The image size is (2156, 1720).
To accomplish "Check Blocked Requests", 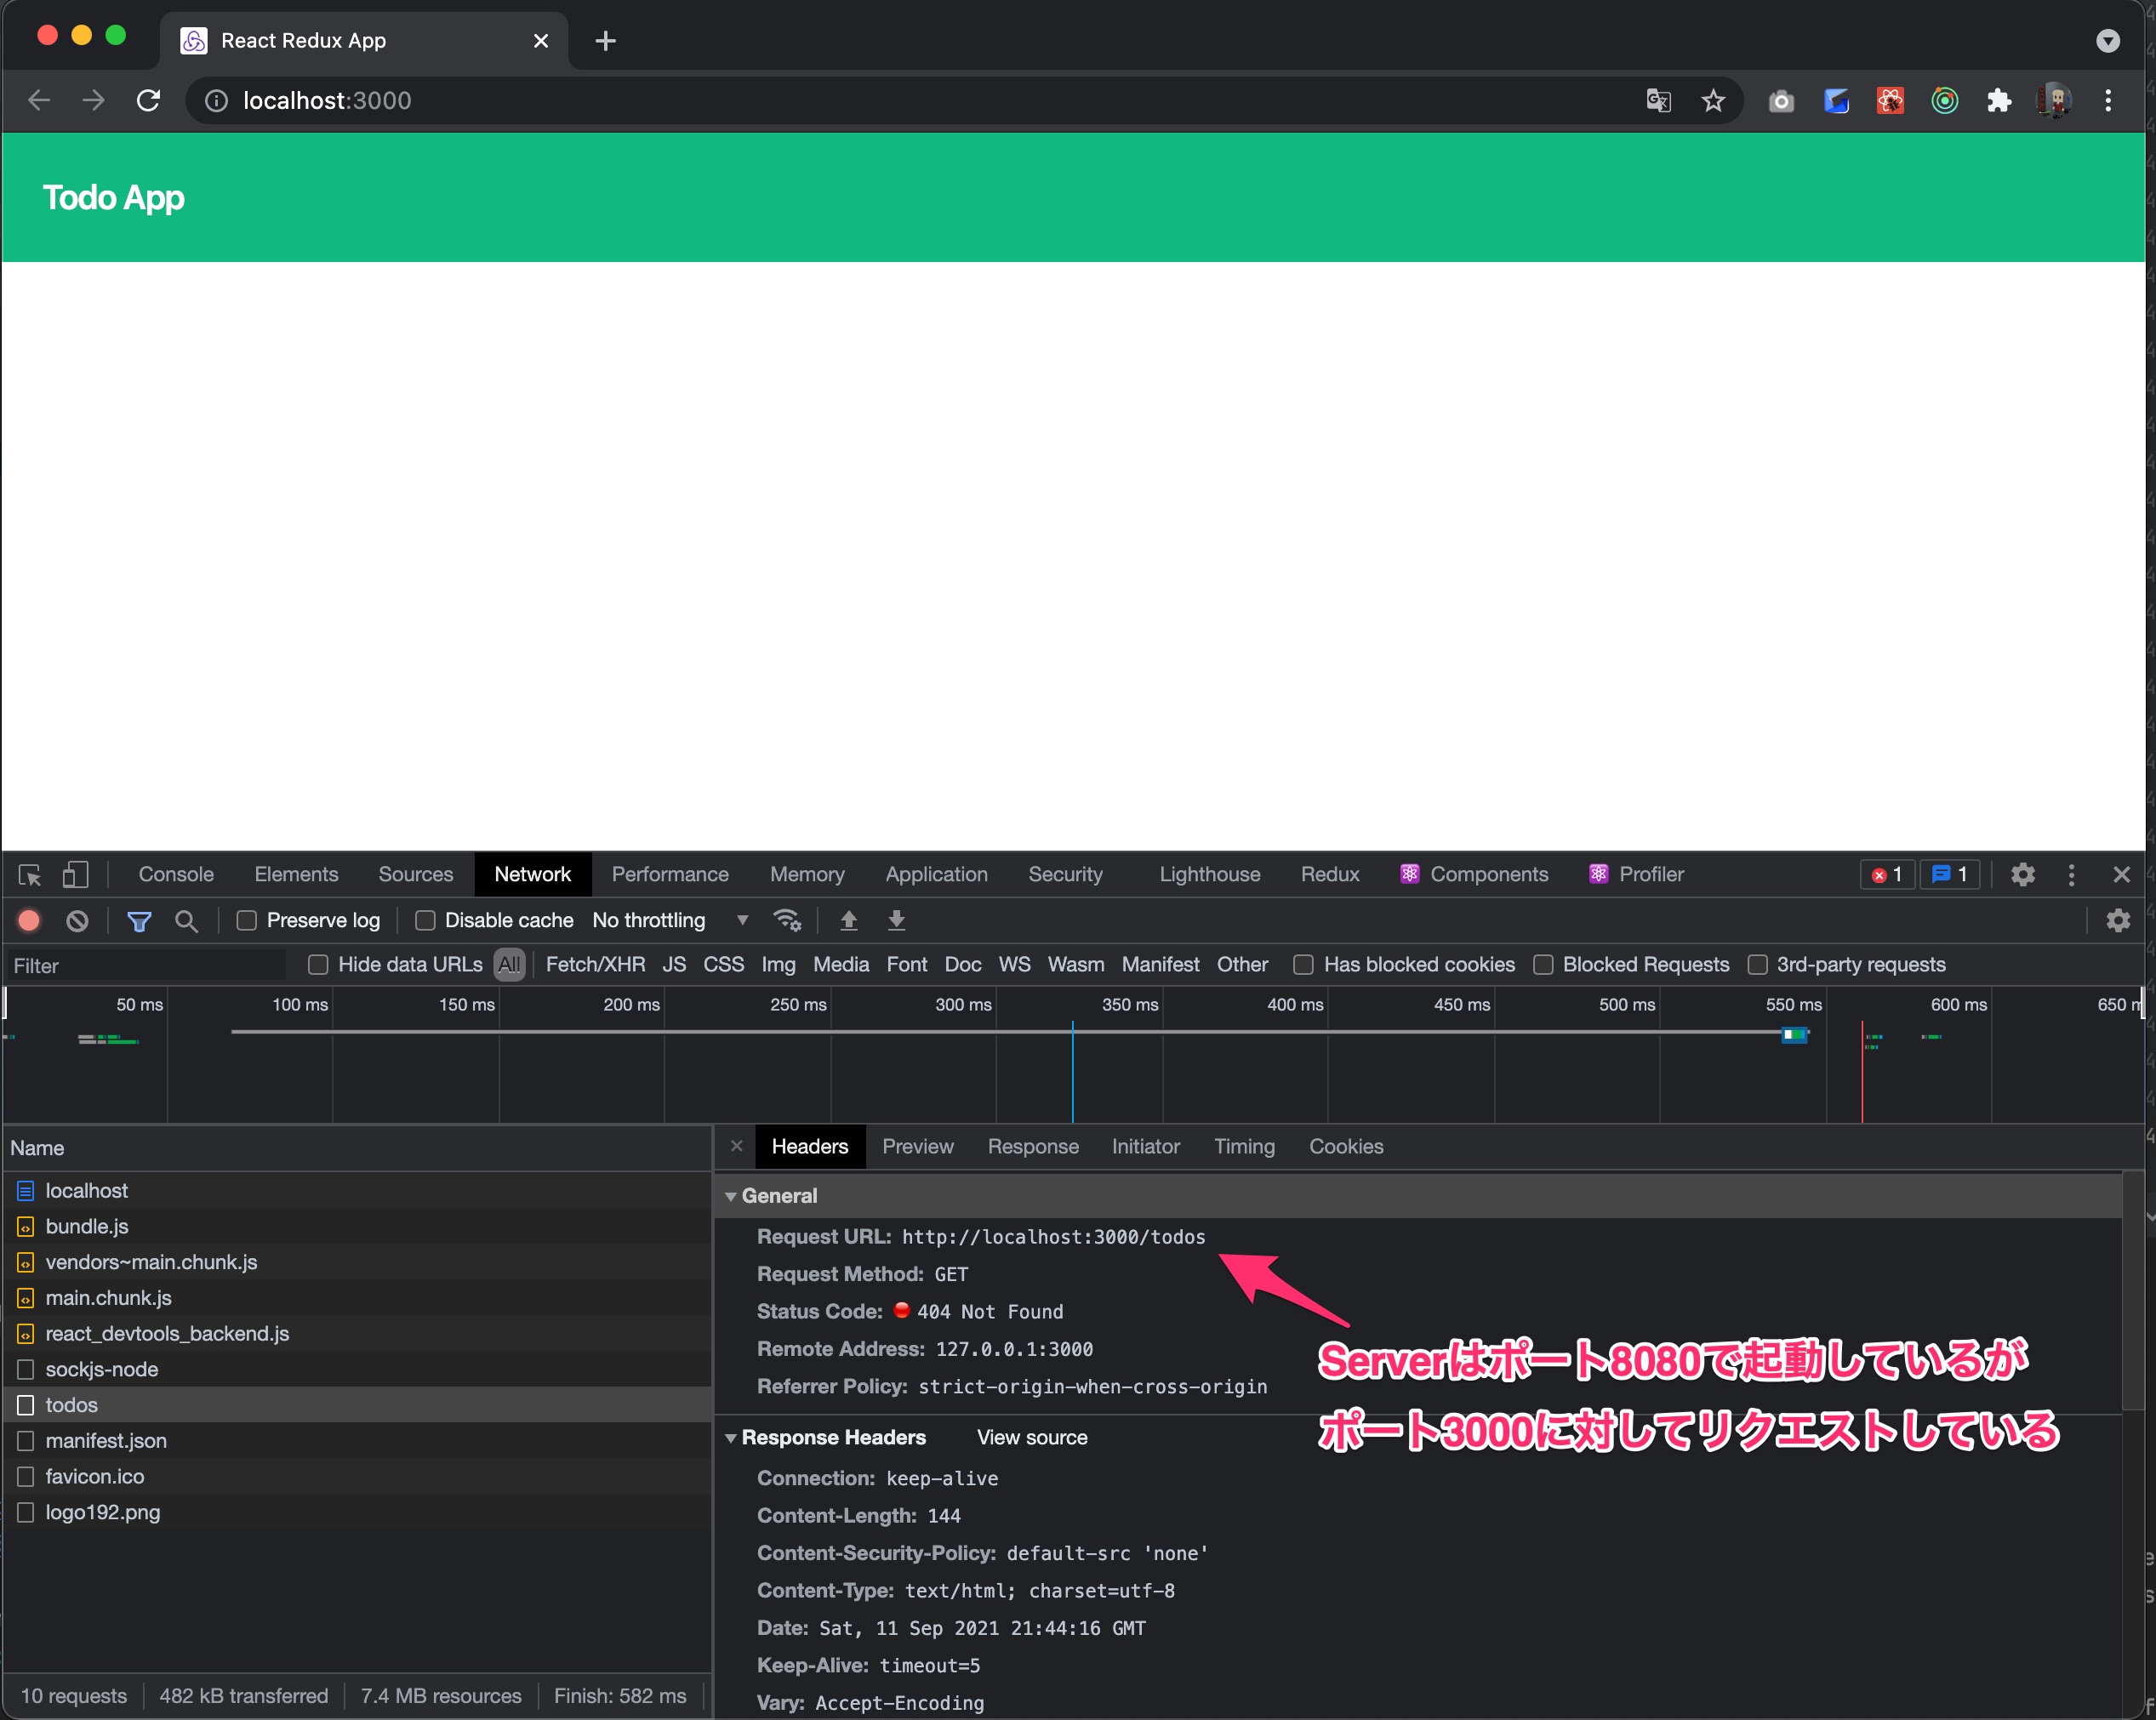I will coord(1543,964).
